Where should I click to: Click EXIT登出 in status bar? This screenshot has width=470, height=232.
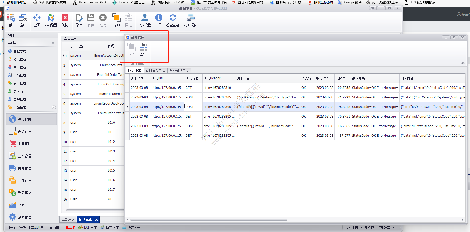coord(88,227)
